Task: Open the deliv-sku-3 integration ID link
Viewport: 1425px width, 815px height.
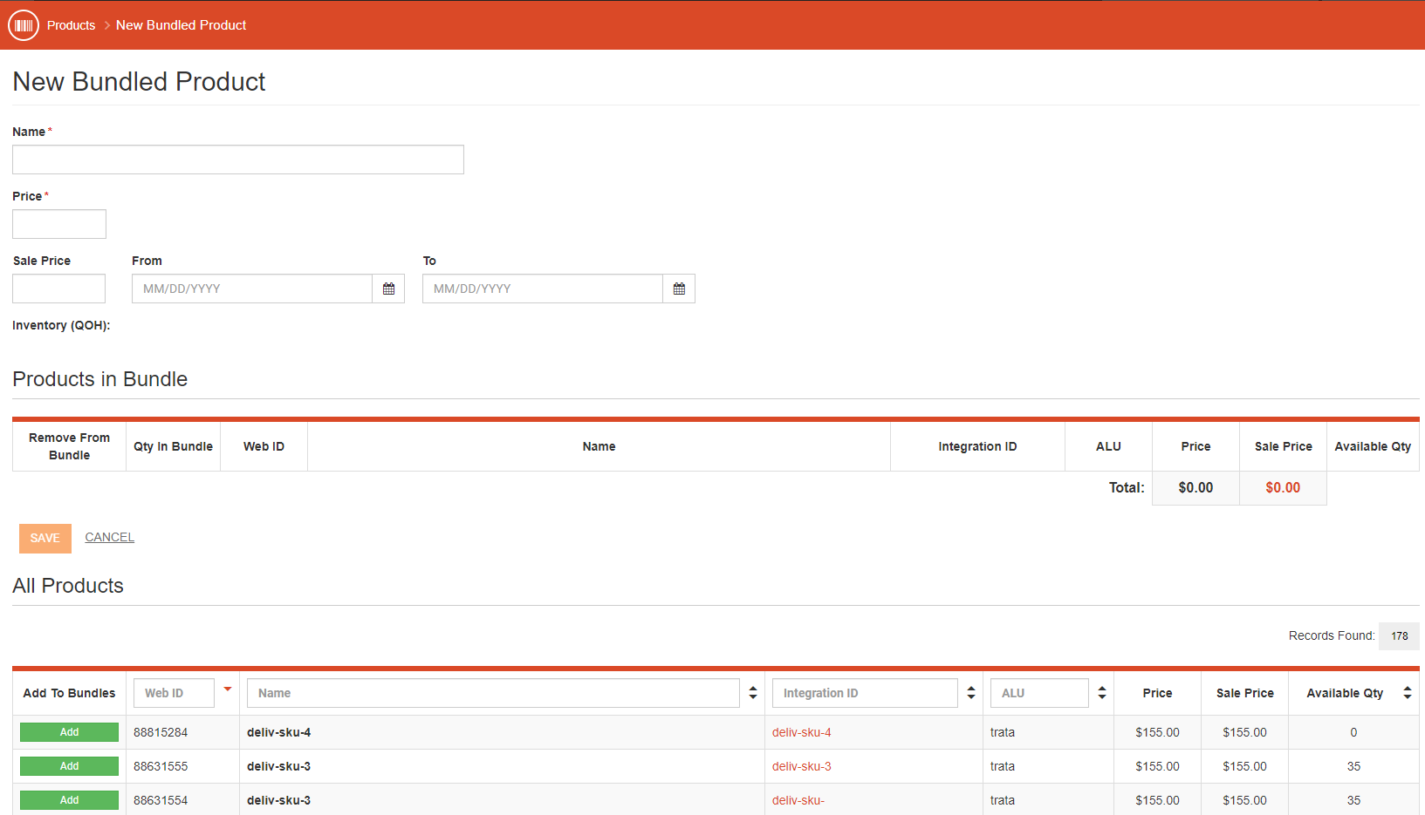Action: click(x=801, y=766)
